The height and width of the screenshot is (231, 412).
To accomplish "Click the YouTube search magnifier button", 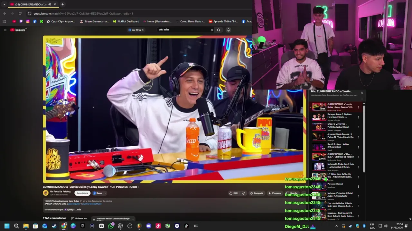I will point(219,30).
